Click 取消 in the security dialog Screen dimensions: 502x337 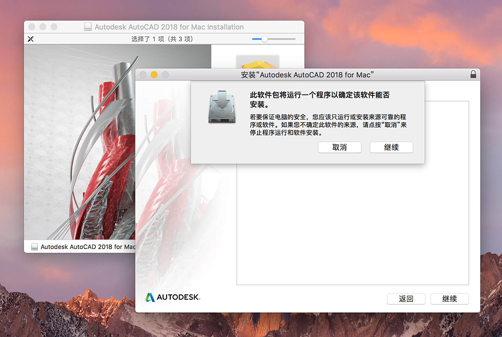[x=339, y=147]
